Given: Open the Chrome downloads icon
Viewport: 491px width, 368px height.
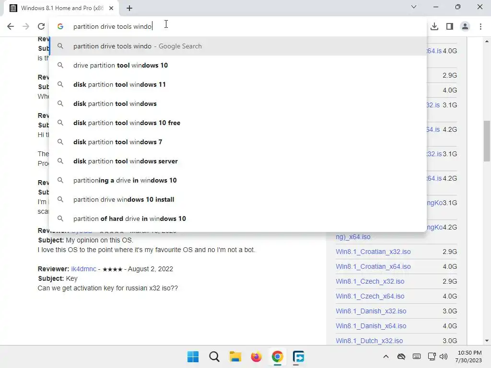Looking at the screenshot, I should 434,26.
